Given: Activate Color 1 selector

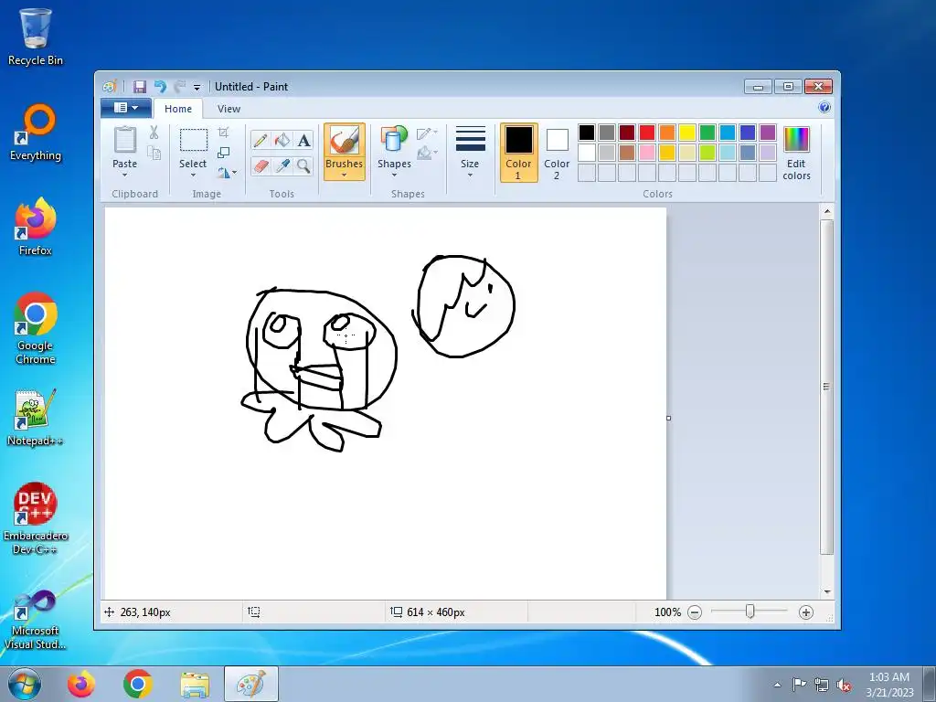Looking at the screenshot, I should [x=519, y=153].
